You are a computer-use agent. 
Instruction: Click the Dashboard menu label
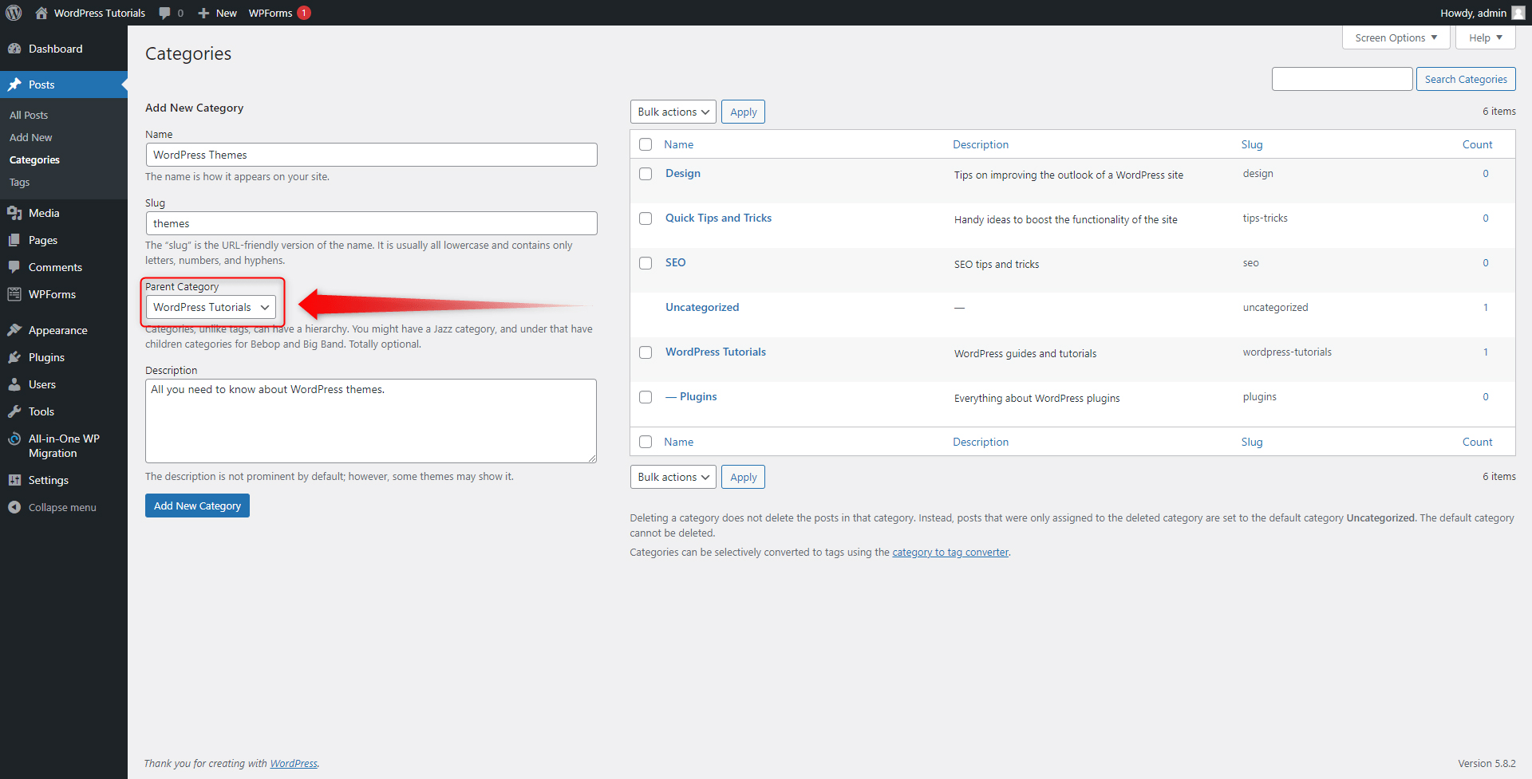[x=56, y=49]
